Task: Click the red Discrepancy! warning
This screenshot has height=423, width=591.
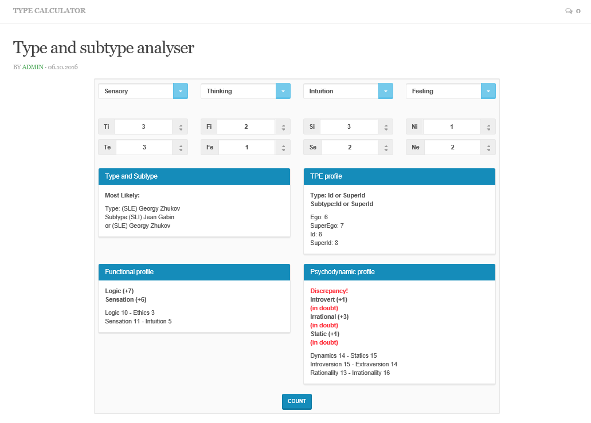Action: 329,291
